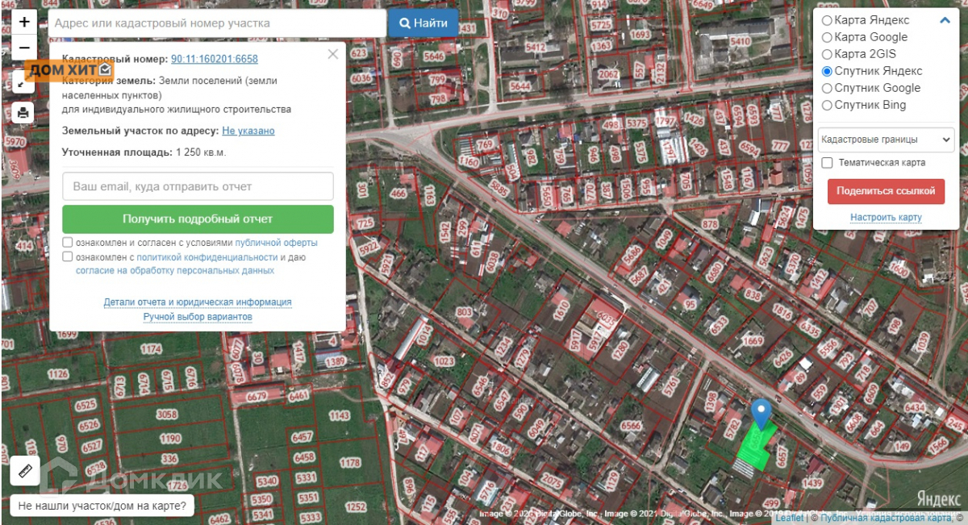Activate the ruler measurement tool
Viewport: 968px width, 525px height.
pos(25,470)
